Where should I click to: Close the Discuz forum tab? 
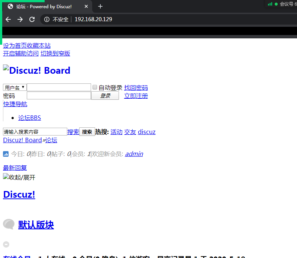point(86,6)
